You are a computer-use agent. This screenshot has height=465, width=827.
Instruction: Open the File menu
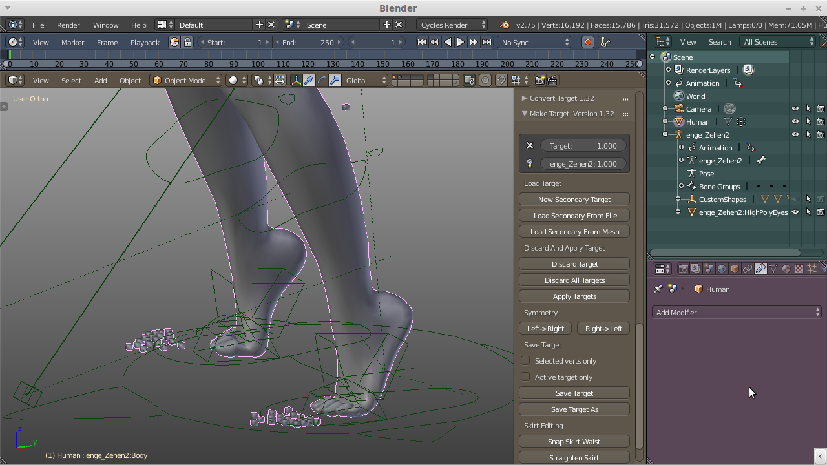point(38,25)
